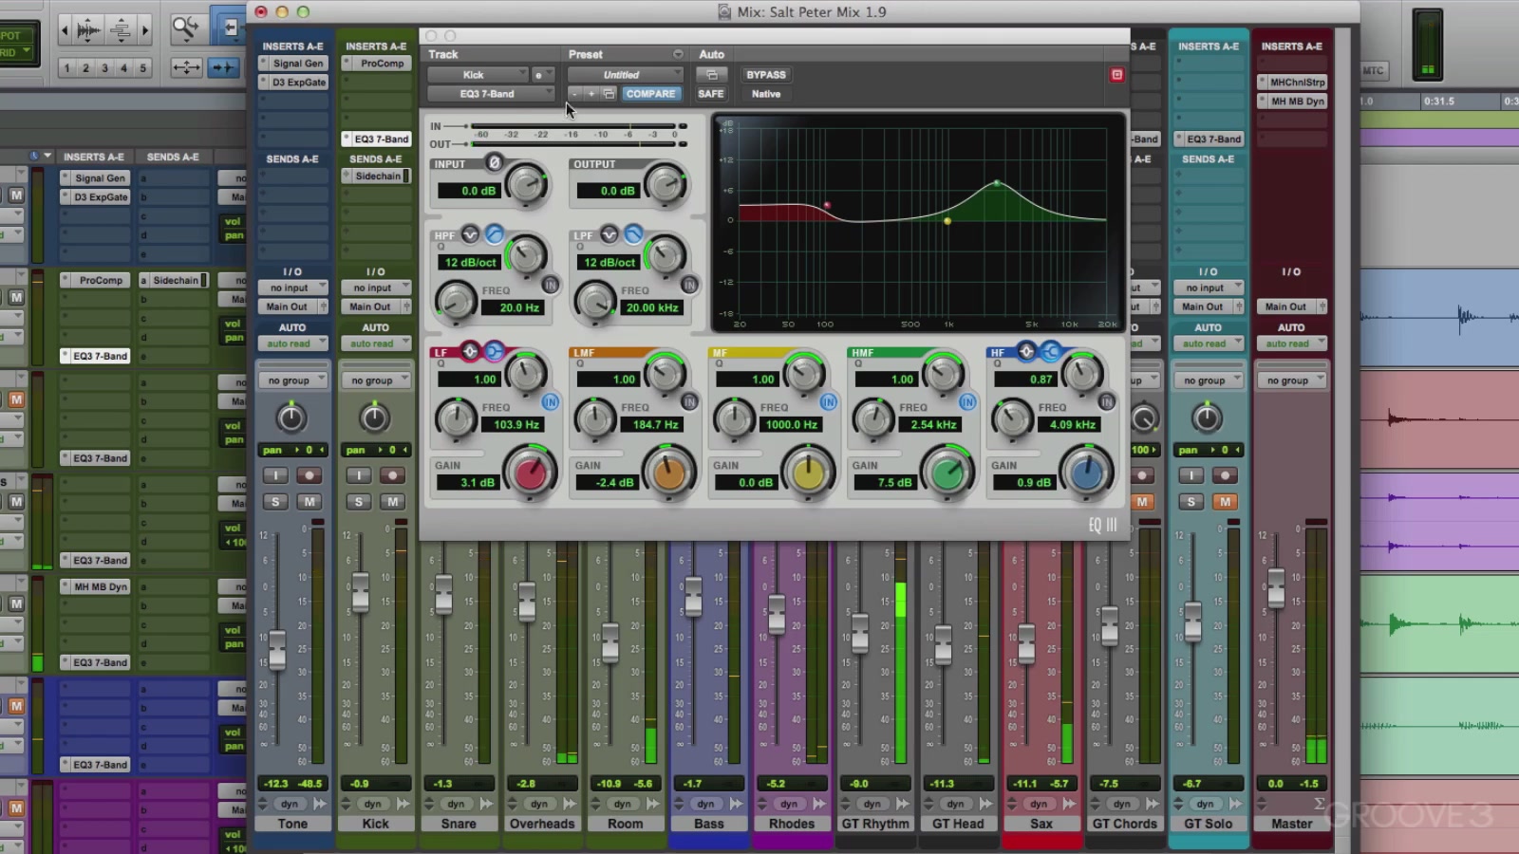Toggle the LMF band IN button
The width and height of the screenshot is (1519, 854).
(690, 402)
